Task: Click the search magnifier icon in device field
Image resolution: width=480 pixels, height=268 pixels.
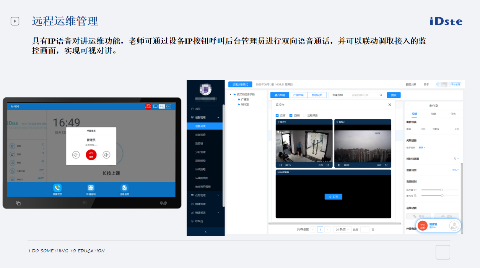Action: click(381, 95)
